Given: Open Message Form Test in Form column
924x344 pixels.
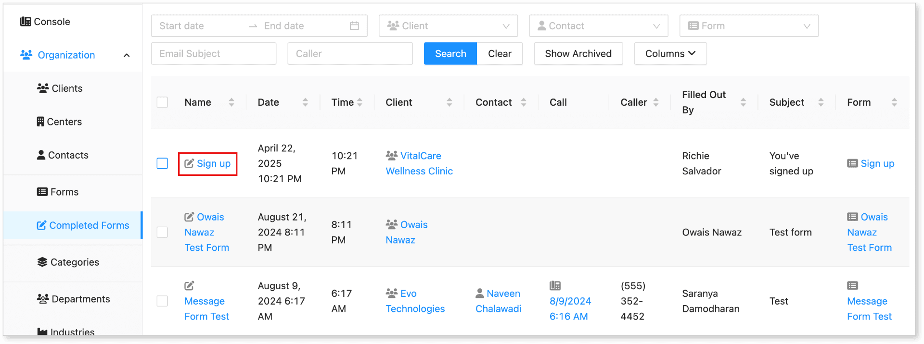Looking at the screenshot, I should (869, 309).
